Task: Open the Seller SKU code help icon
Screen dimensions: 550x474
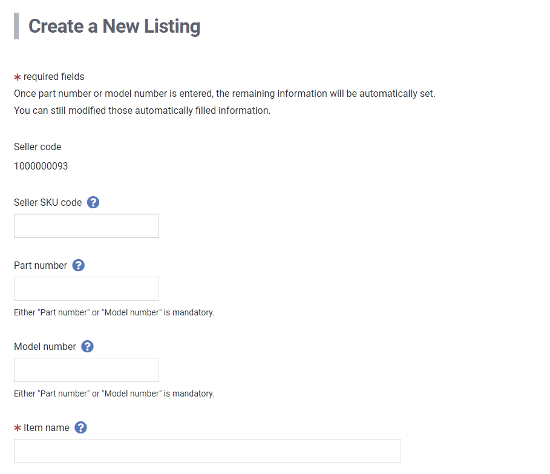Action: [x=93, y=202]
